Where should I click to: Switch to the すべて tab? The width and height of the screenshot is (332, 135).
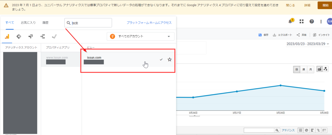[x=10, y=23]
